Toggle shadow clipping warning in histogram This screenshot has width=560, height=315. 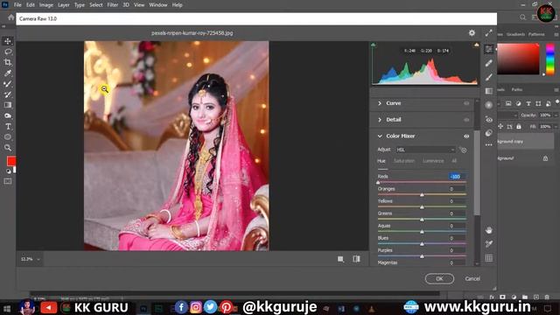tap(374, 45)
